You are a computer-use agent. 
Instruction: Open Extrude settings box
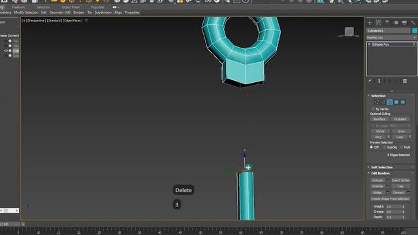coord(388,180)
